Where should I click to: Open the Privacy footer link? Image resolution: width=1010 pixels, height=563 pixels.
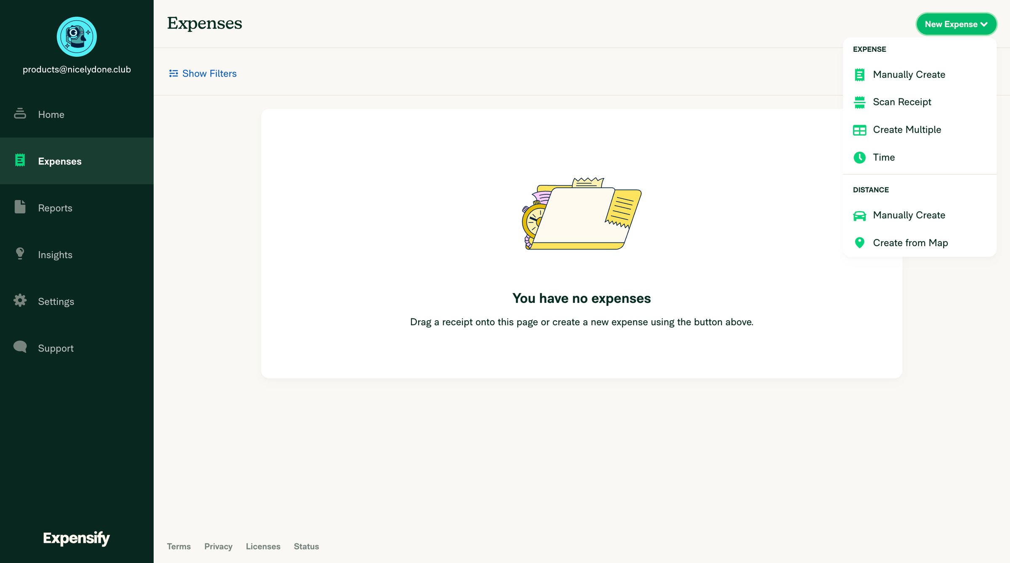(218, 546)
